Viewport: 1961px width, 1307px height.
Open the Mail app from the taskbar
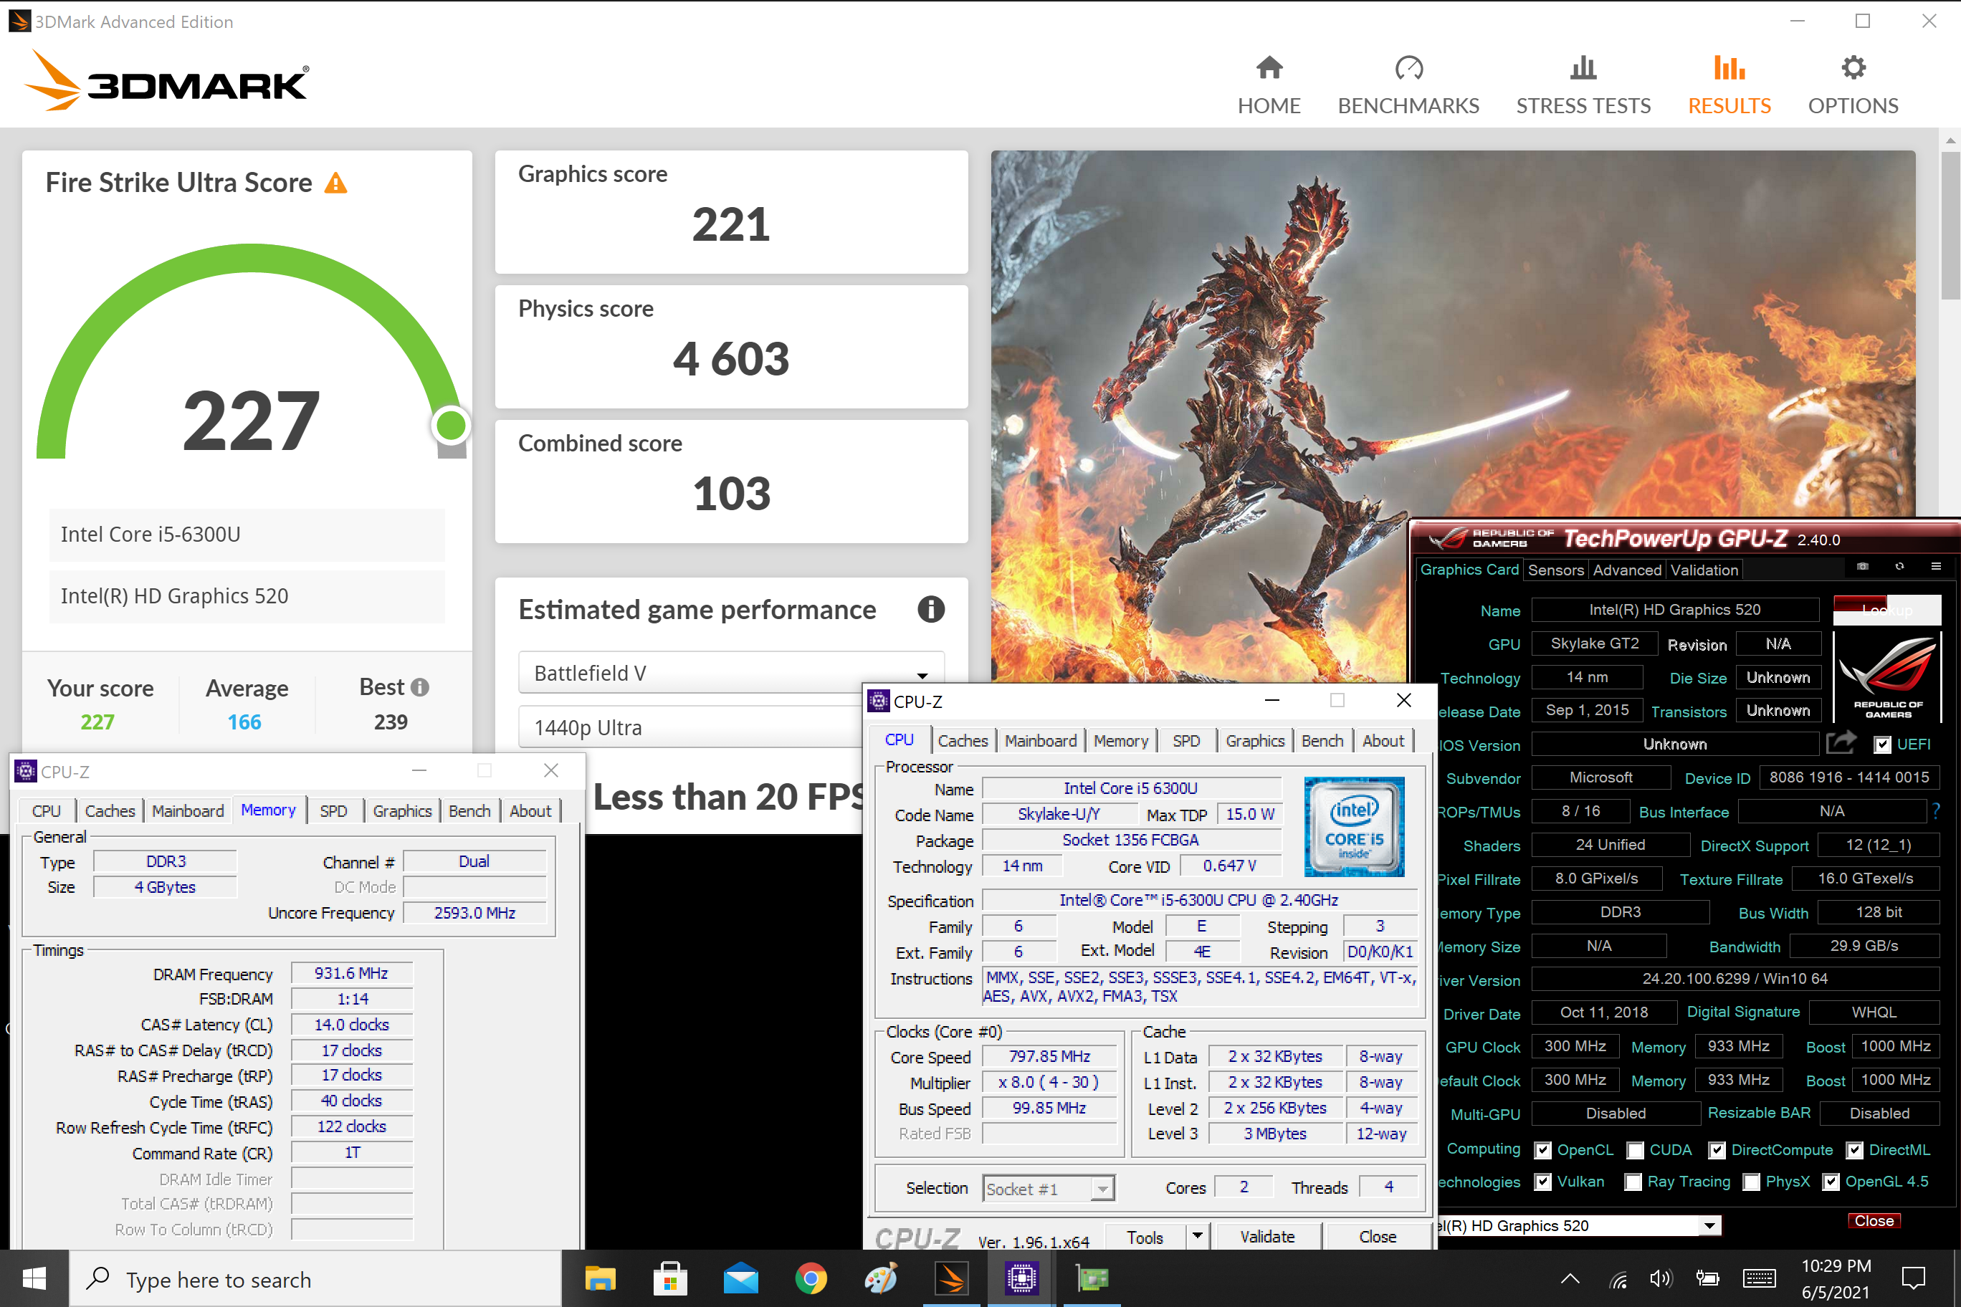pos(740,1278)
